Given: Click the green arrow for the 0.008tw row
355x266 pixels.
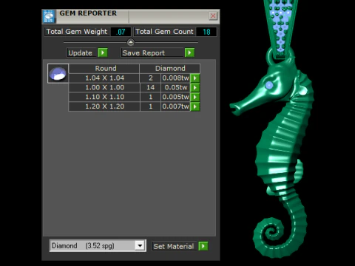Looking at the screenshot, I should tap(195, 78).
